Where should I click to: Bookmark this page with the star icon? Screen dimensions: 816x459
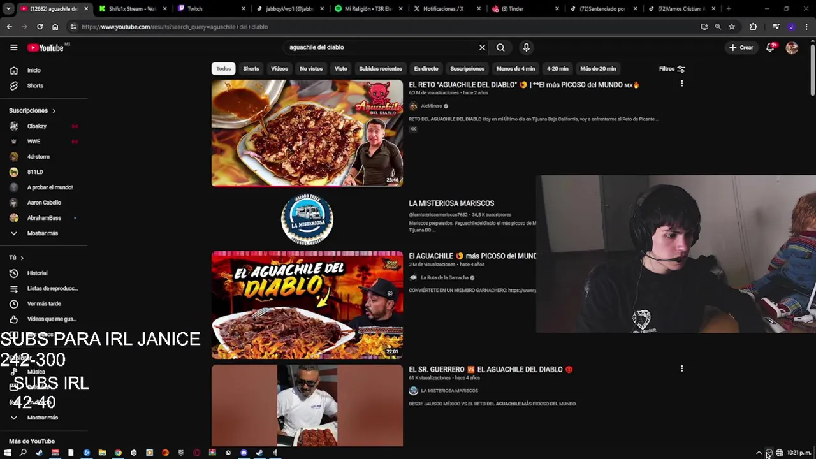[x=732, y=27]
